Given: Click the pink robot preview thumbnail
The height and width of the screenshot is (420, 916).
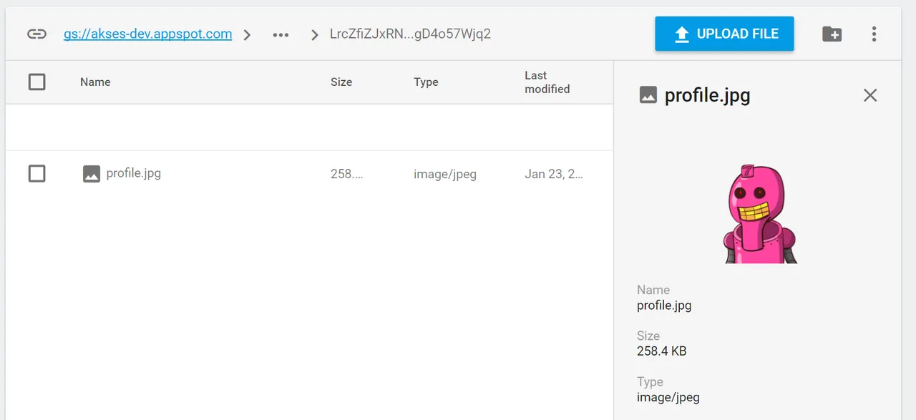Looking at the screenshot, I should tap(759, 213).
